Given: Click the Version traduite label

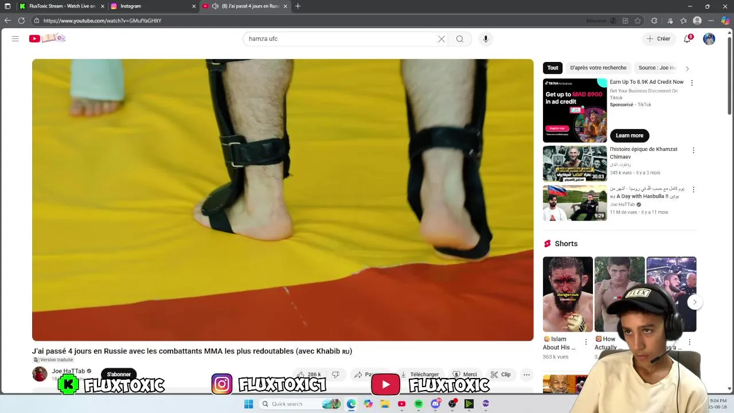Looking at the screenshot, I should click(x=53, y=360).
